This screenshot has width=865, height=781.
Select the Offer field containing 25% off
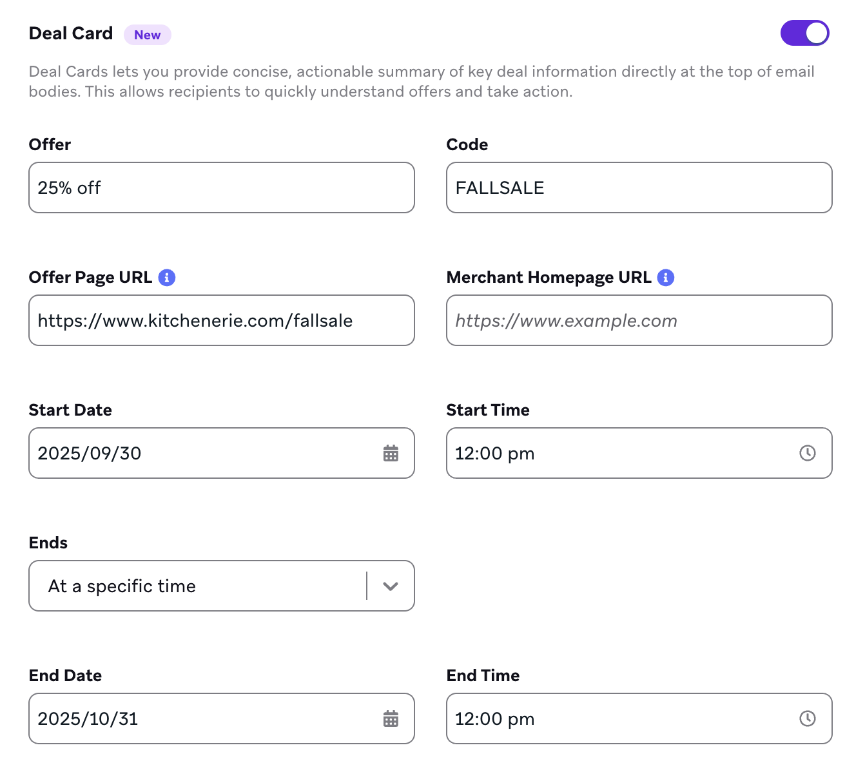click(x=221, y=188)
